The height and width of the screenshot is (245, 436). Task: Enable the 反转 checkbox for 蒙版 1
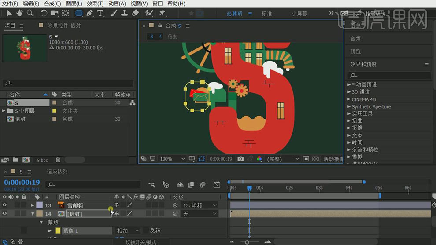tap(145, 230)
